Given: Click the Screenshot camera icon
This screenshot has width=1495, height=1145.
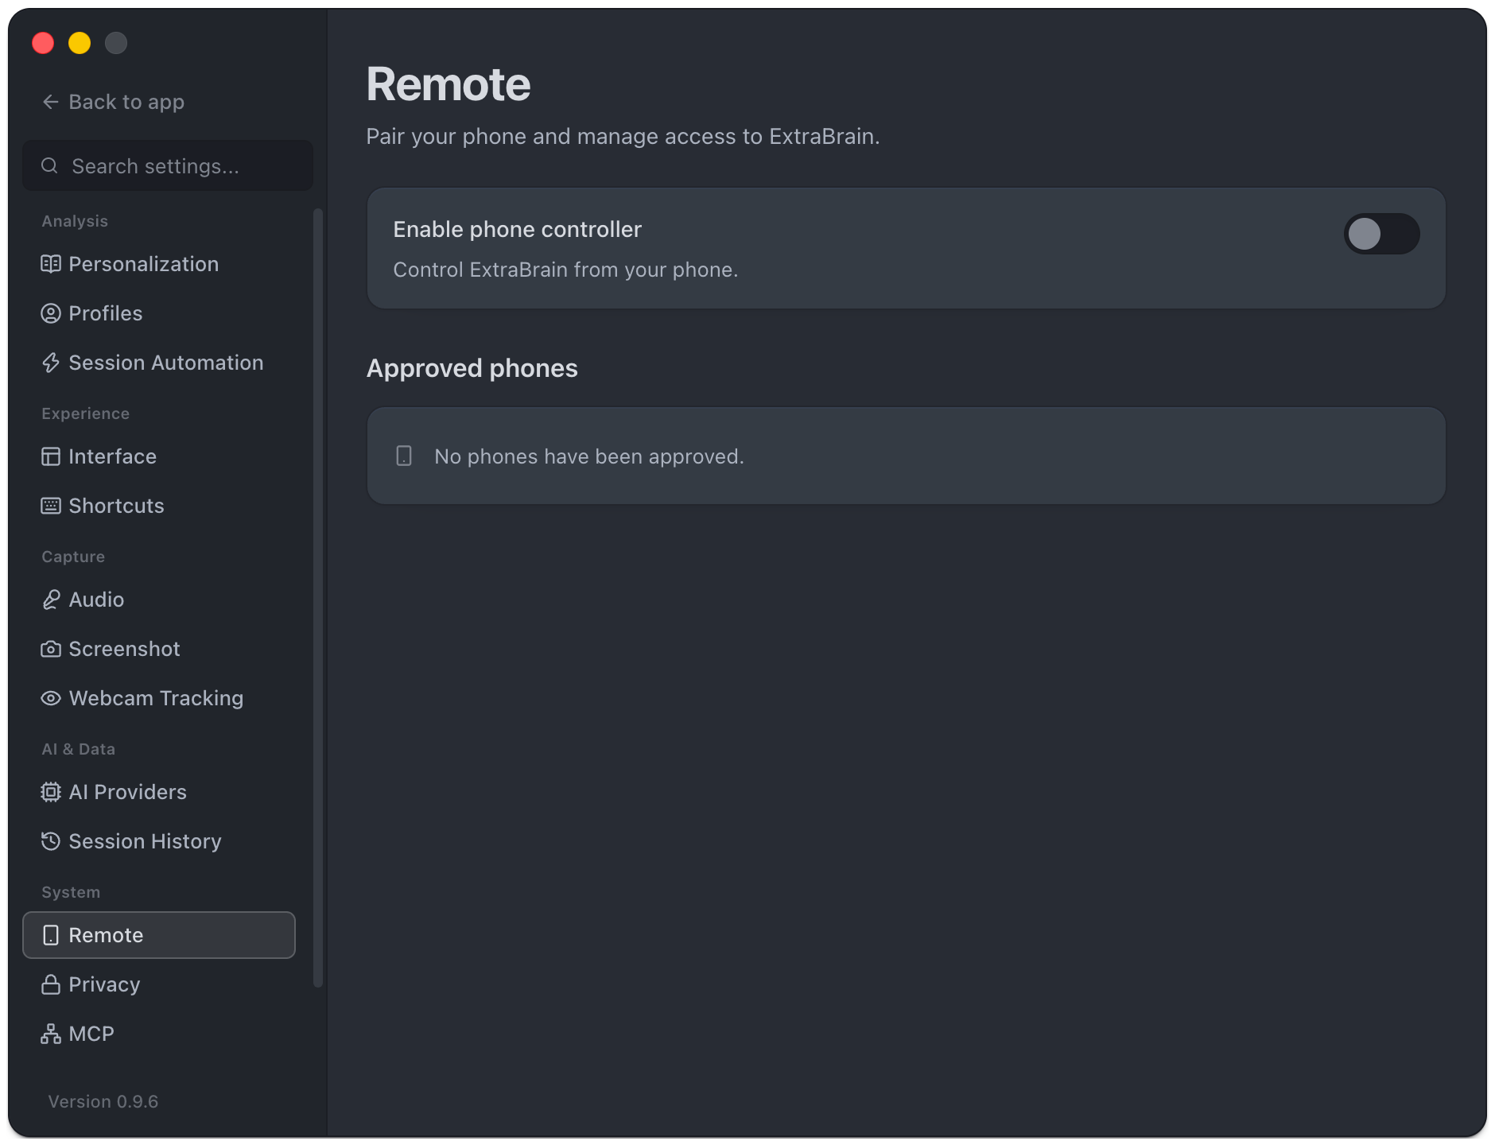Looking at the screenshot, I should [x=51, y=649].
